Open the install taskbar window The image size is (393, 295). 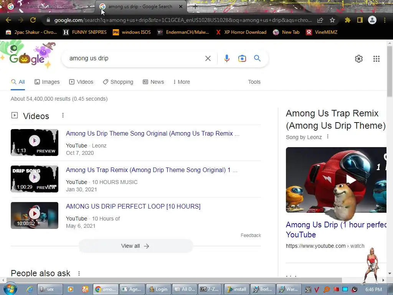point(237,289)
